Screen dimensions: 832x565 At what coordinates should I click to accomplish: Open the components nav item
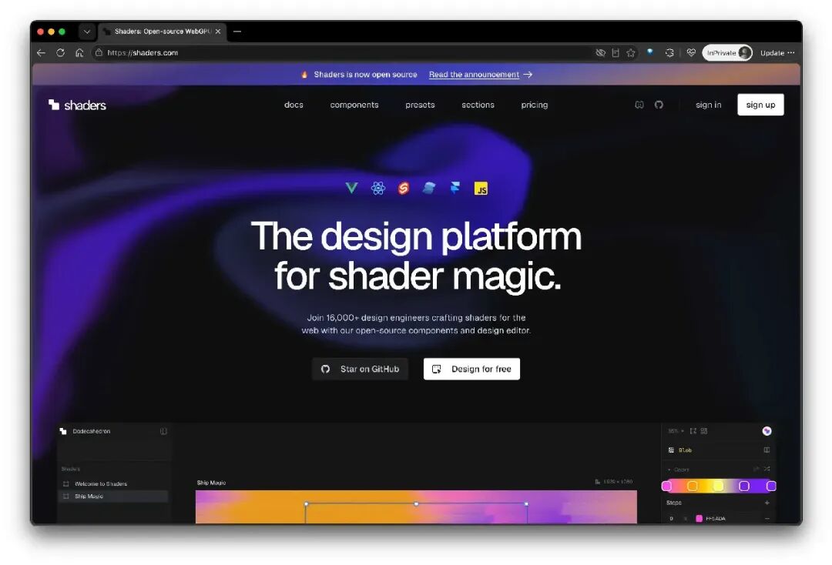click(354, 105)
